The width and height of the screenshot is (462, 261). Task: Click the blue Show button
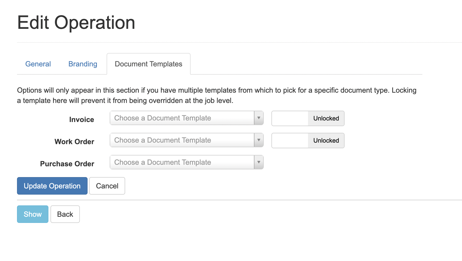(32, 214)
